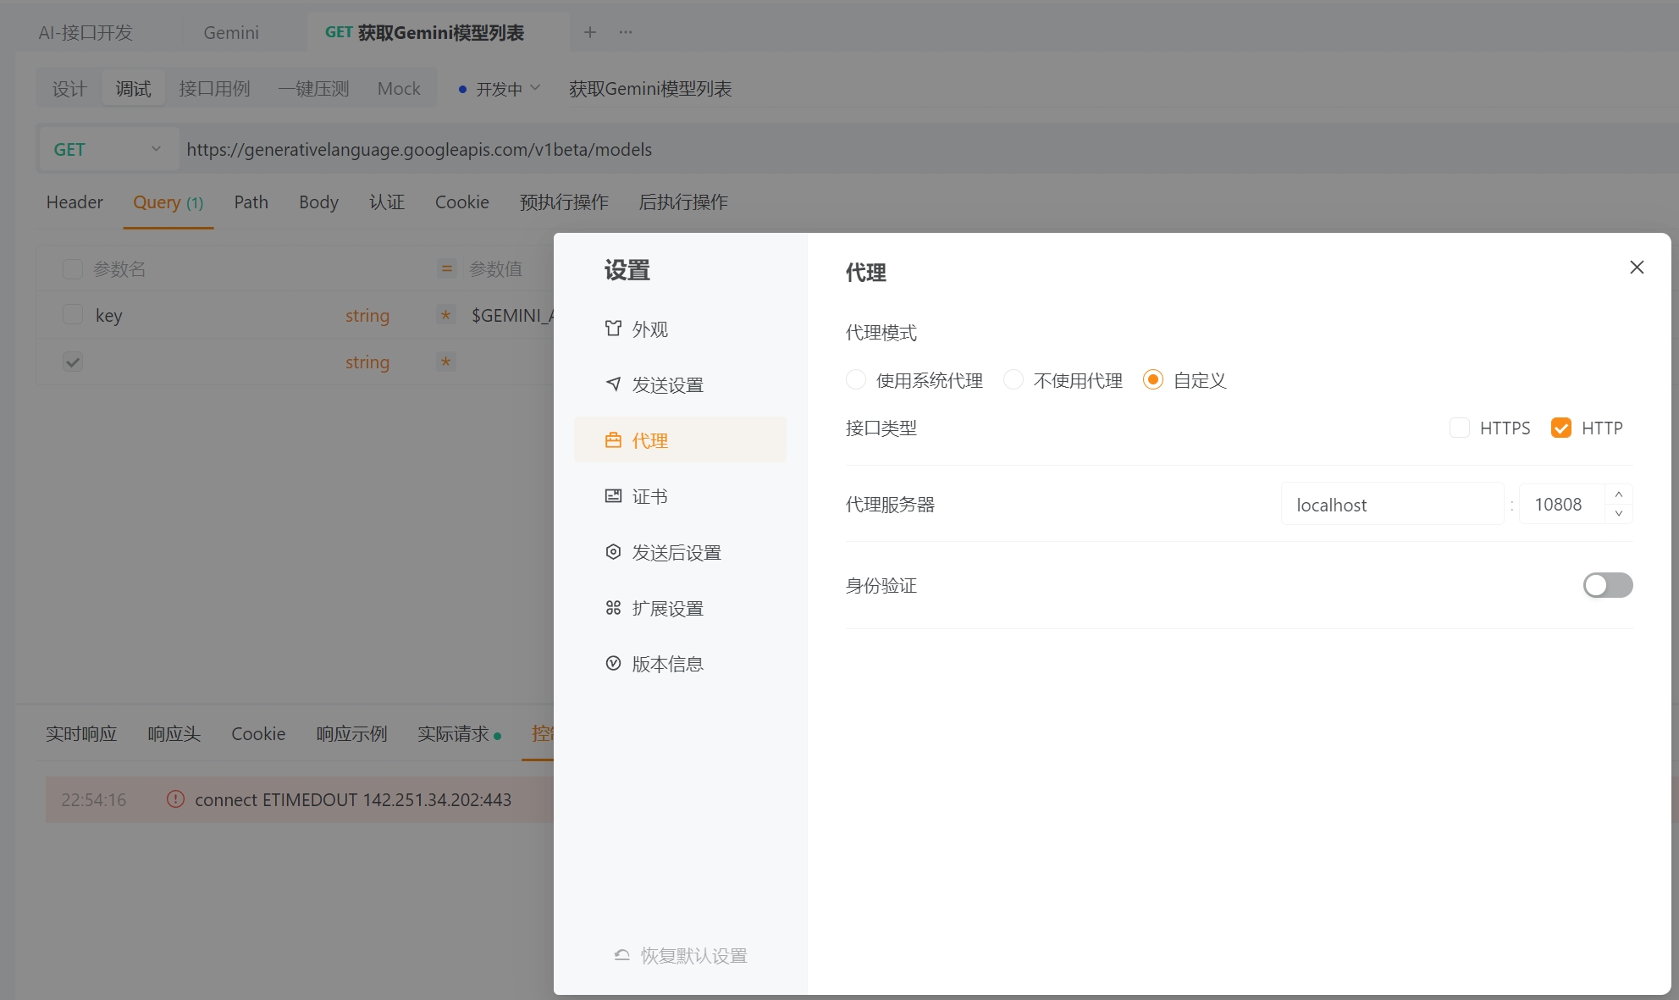The height and width of the screenshot is (1000, 1679).
Task: Turn on the 身份验证 authentication toggle
Action: pyautogui.click(x=1607, y=585)
